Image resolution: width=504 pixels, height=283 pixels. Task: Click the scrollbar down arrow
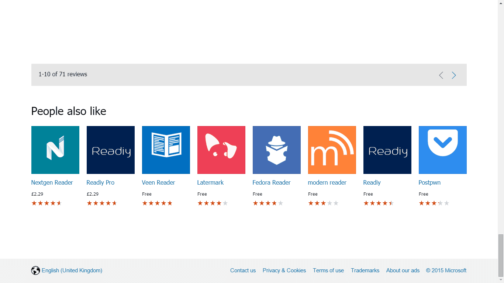pos(501,280)
